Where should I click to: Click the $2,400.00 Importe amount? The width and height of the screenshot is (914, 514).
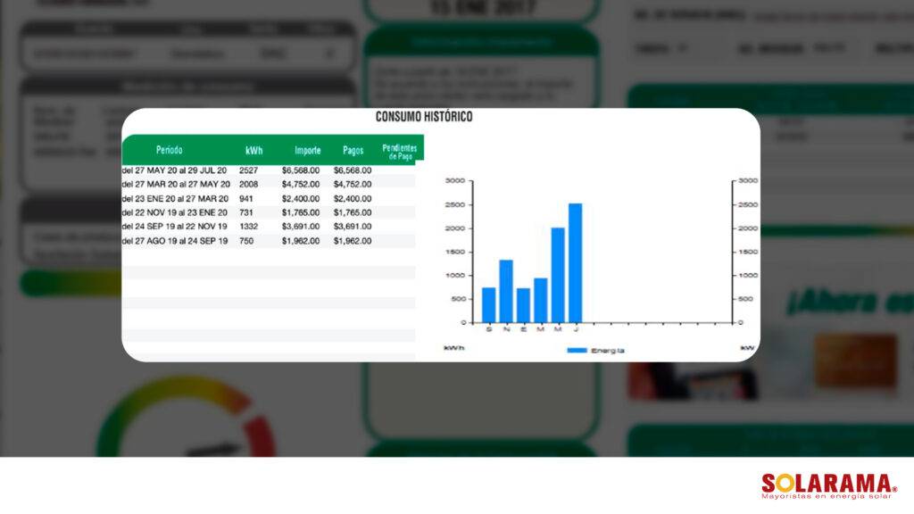coord(301,198)
